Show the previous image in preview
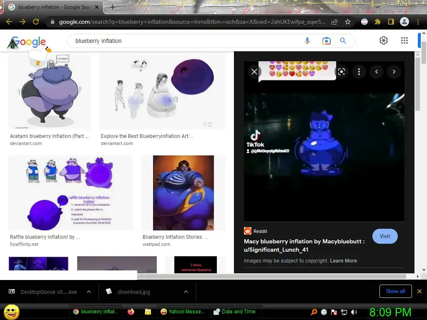This screenshot has height=320, width=427. point(377,72)
